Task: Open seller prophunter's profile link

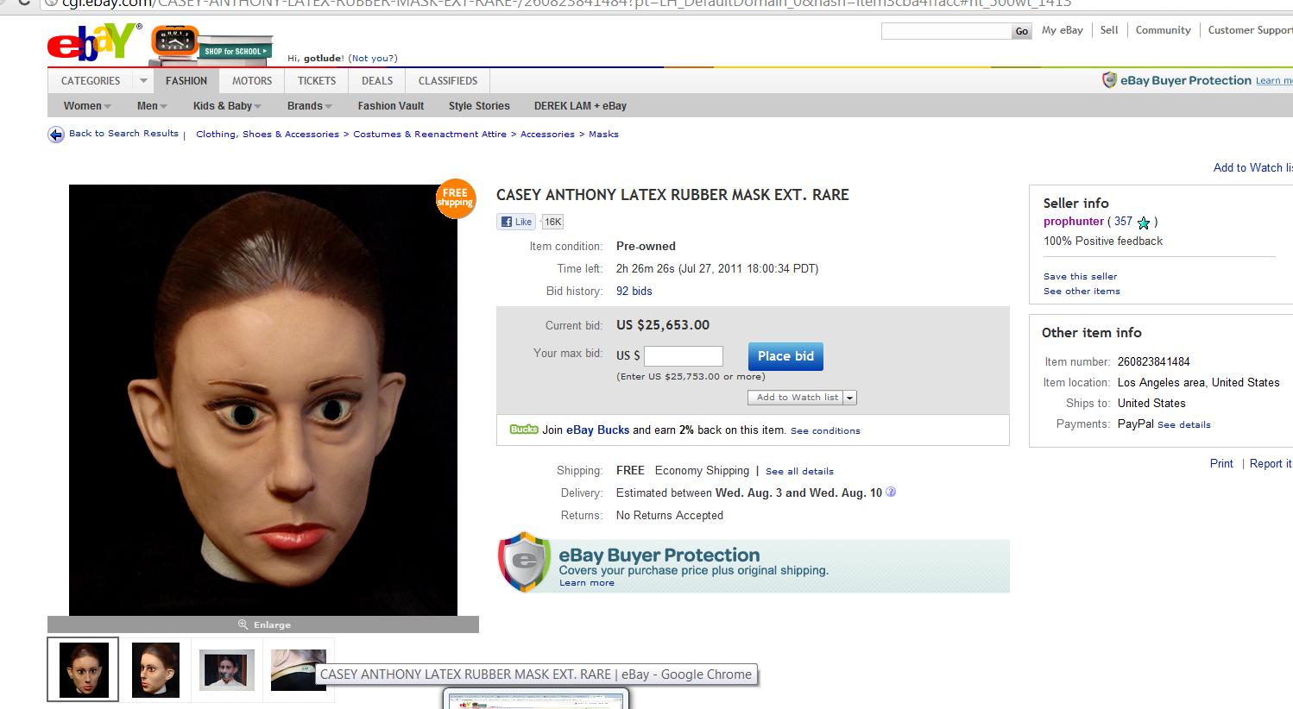Action: [1074, 222]
